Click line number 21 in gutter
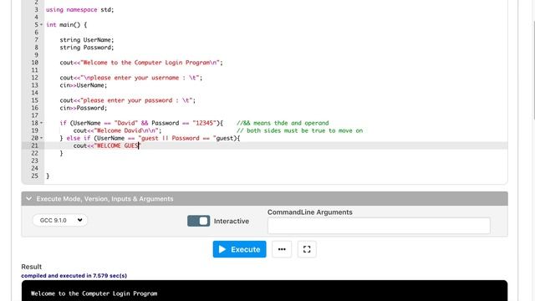This screenshot has width=535, height=301. [x=34, y=145]
